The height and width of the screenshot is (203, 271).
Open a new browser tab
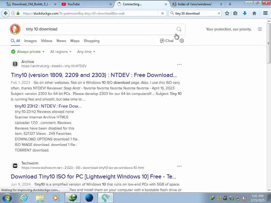230,4
